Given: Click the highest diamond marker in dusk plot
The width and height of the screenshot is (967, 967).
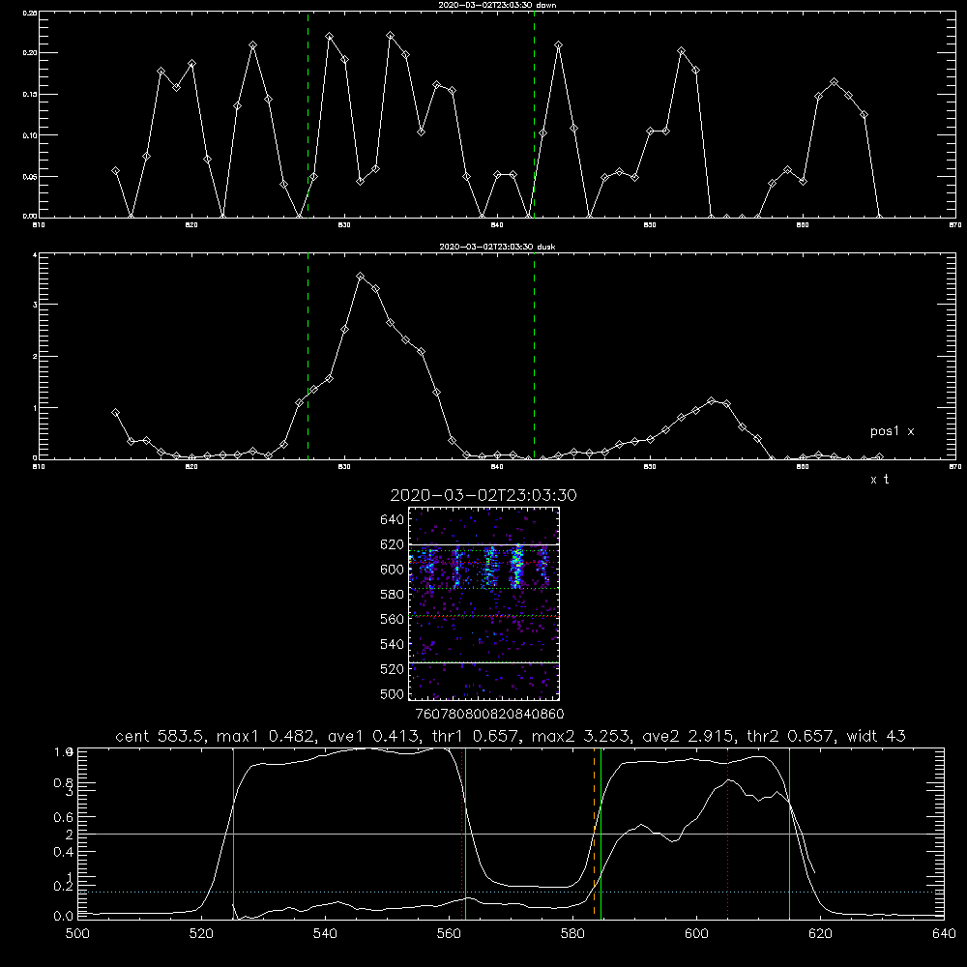Looking at the screenshot, I should pos(361,277).
